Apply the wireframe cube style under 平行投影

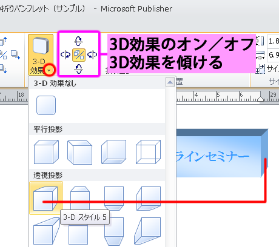click(x=148, y=152)
